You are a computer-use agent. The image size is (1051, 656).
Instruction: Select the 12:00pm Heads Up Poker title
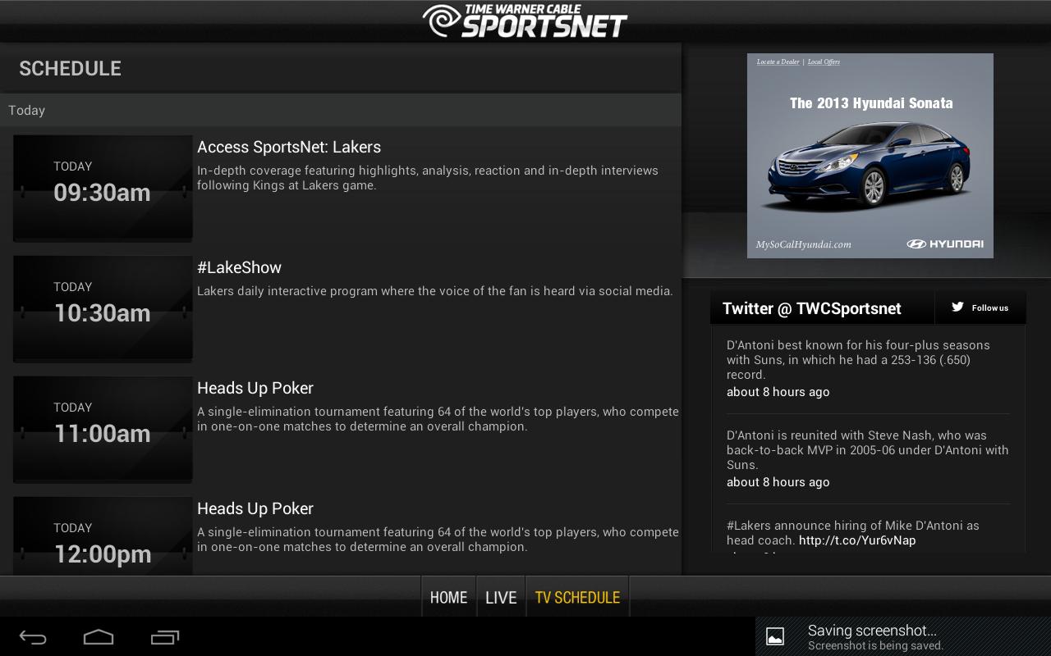click(x=255, y=508)
